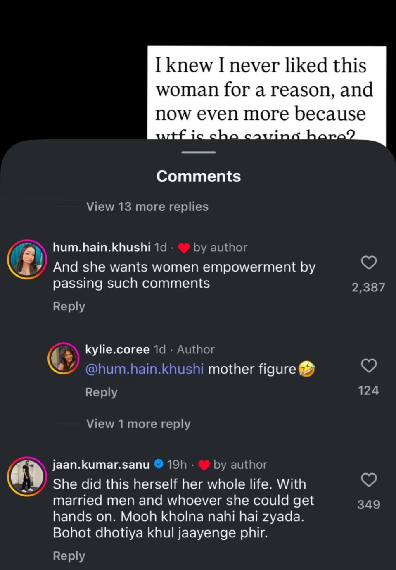Screen dimensions: 396x570
Task: Like jaan.kumar.sanu's comment
Action: pos(368,480)
